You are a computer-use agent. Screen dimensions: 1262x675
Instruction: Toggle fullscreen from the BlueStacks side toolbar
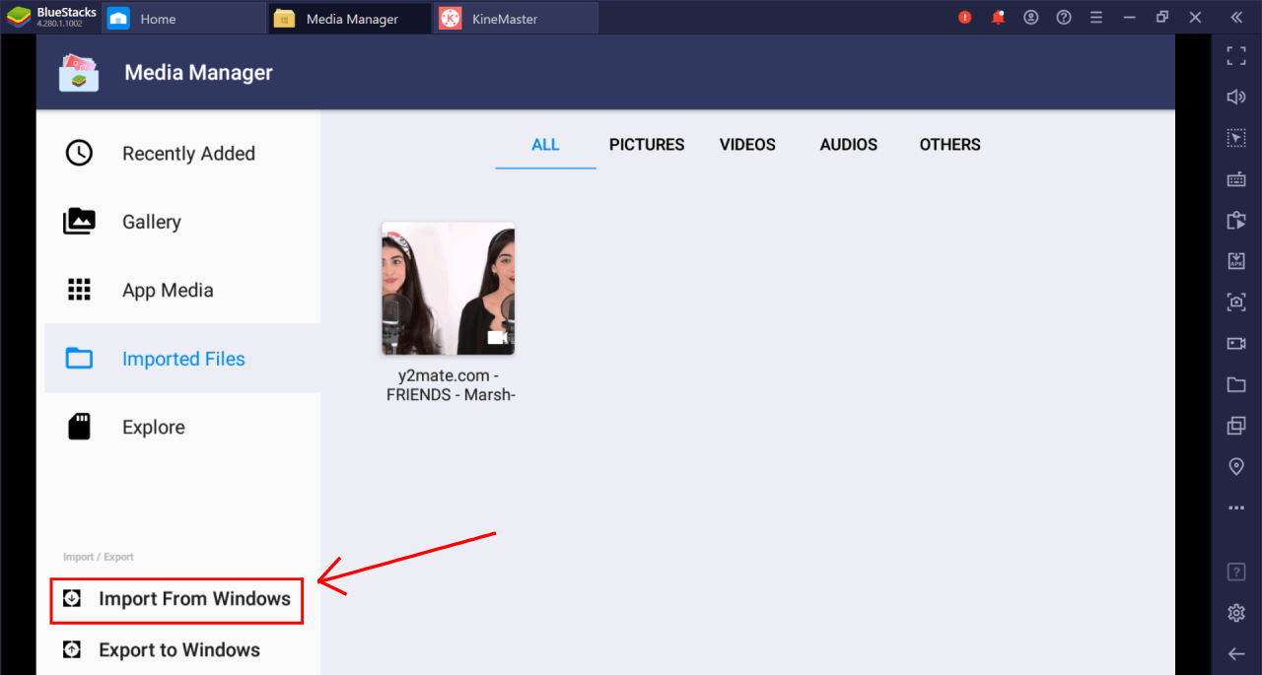click(1236, 56)
